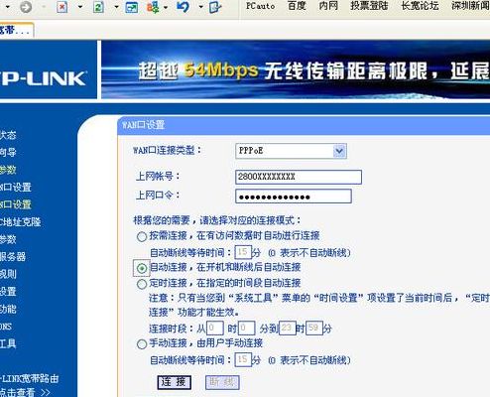The height and width of the screenshot is (397, 490).
Task: Click the page edit pencil icon
Action: pyautogui.click(x=215, y=7)
